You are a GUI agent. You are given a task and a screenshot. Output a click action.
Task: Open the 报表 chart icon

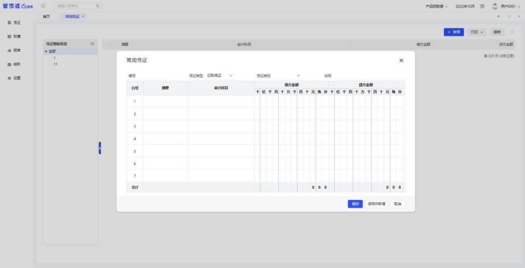click(x=9, y=50)
